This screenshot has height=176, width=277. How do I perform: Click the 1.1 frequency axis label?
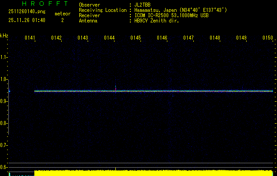(4, 57)
